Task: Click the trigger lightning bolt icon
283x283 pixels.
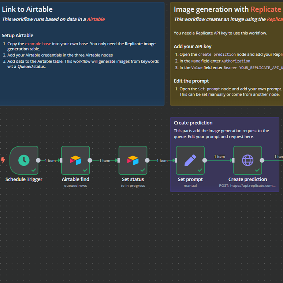Action: pos(3,160)
